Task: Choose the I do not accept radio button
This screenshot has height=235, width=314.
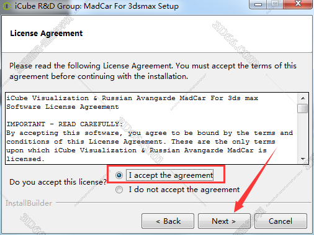Action: tap(119, 190)
